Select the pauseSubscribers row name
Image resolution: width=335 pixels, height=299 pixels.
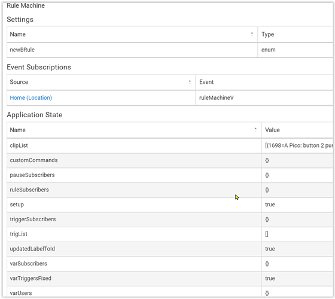tap(32, 175)
